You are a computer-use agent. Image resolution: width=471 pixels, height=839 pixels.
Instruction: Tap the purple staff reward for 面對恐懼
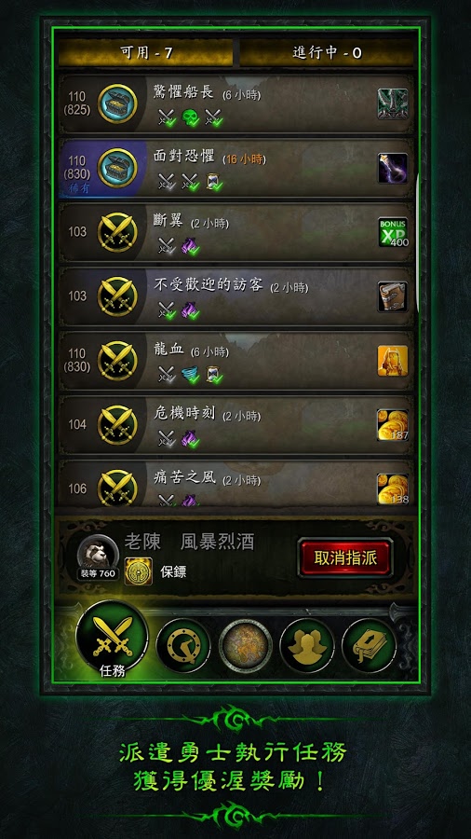coord(393,168)
